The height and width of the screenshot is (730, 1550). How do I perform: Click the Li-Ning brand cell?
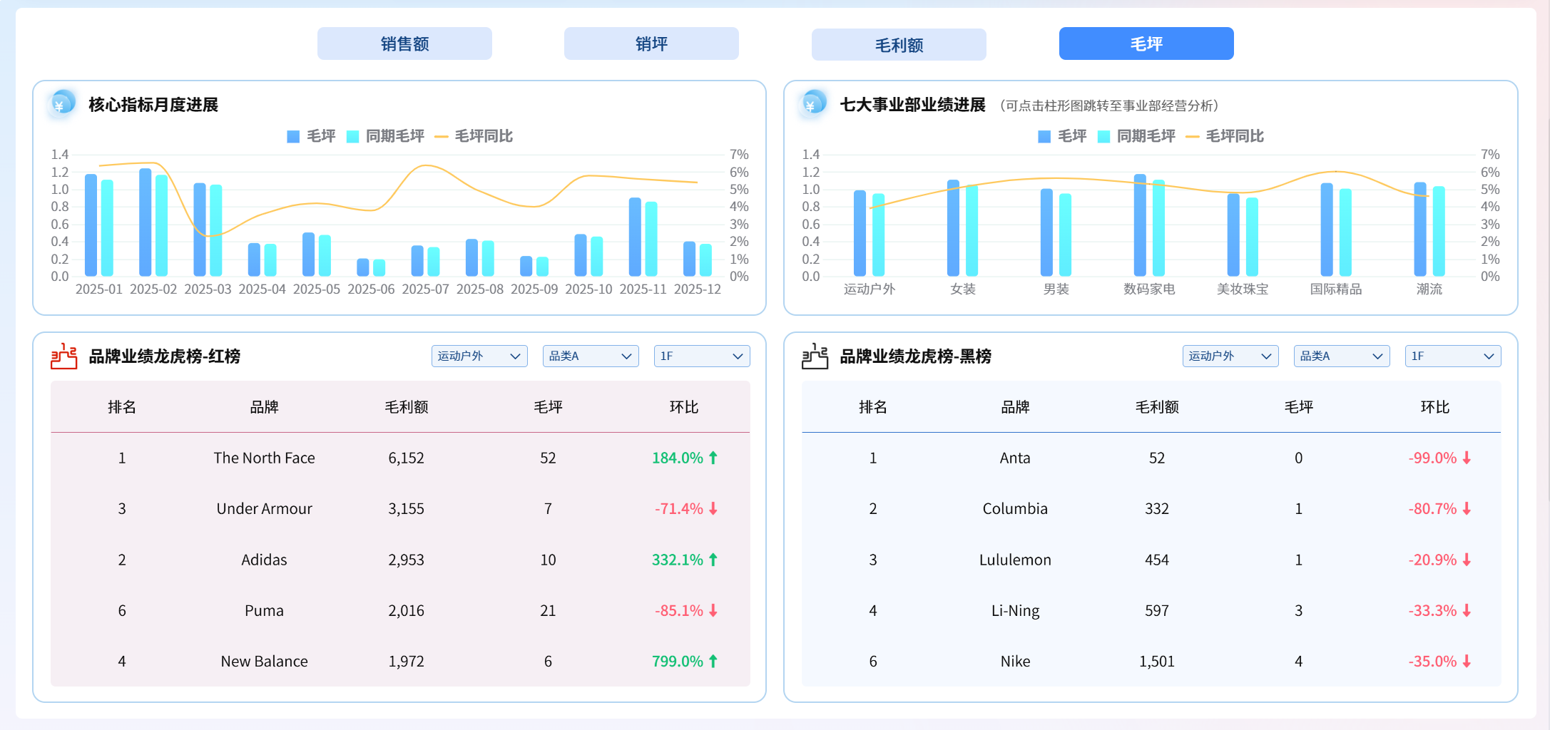(x=1015, y=610)
